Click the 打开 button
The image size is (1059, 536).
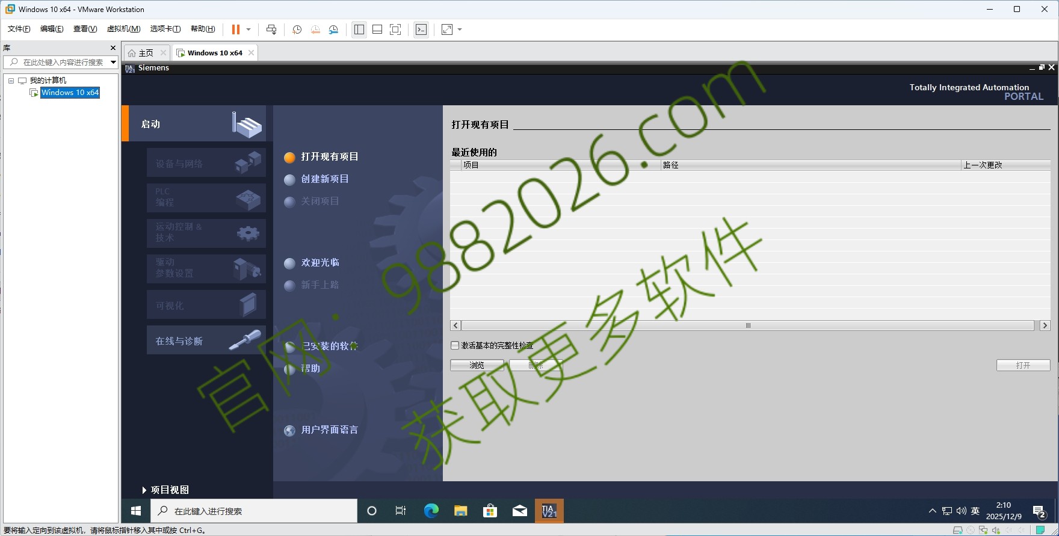coord(1023,365)
